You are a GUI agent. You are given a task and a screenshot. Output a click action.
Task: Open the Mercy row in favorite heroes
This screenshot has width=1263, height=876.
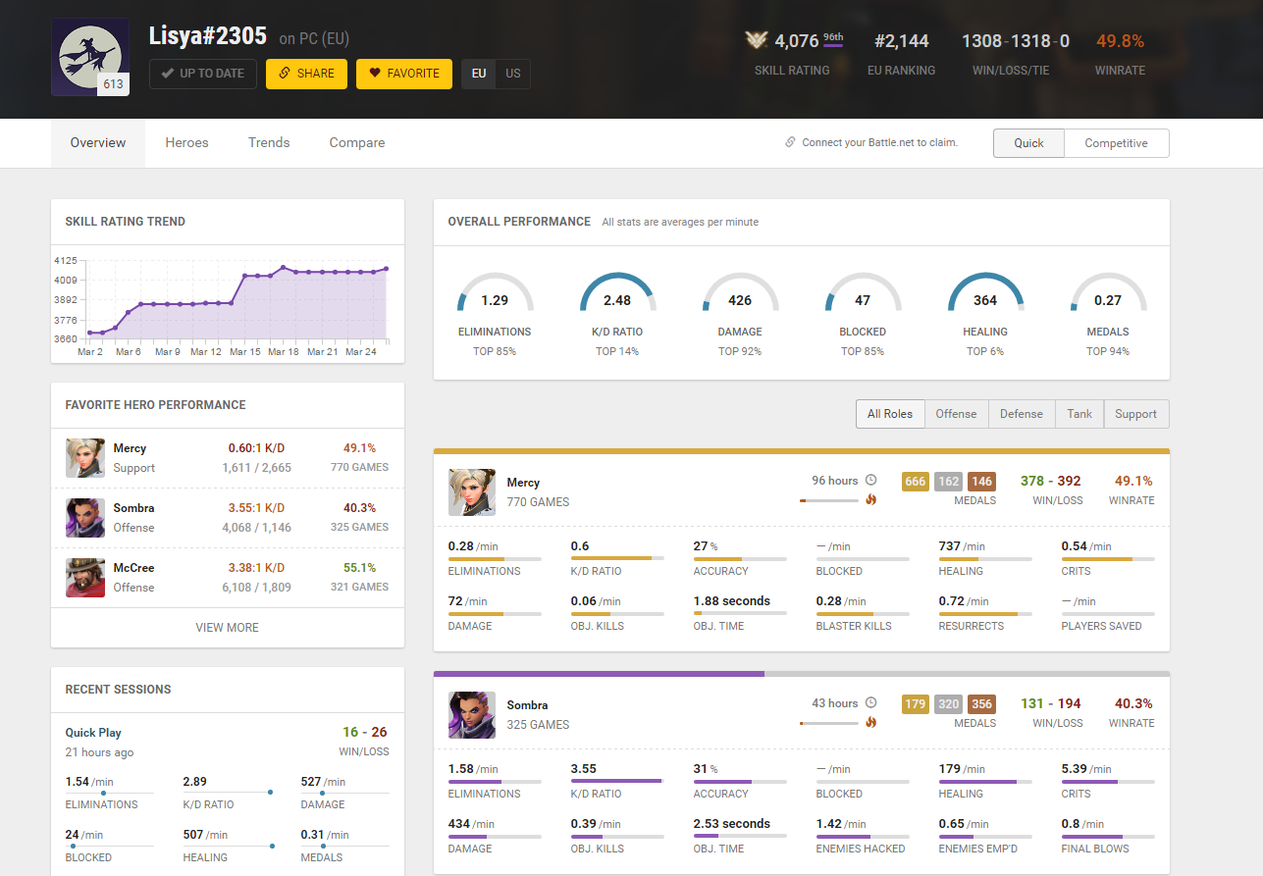tap(228, 458)
